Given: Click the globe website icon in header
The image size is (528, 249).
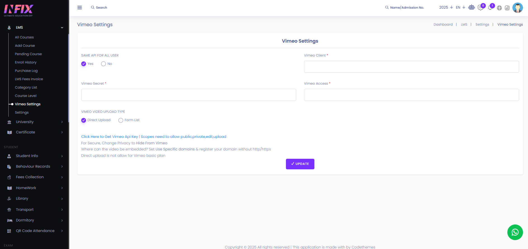Looking at the screenshot, I should [500, 8].
